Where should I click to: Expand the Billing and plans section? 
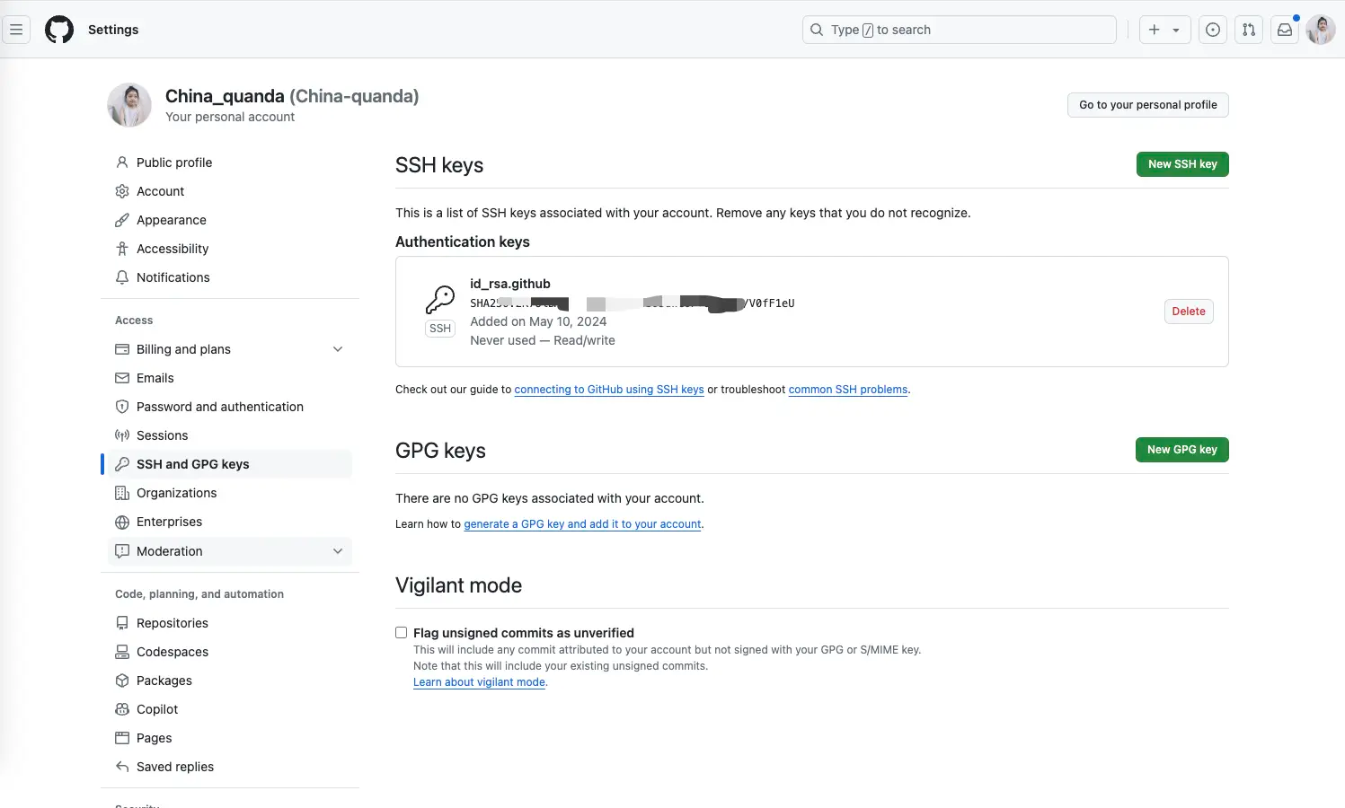(x=338, y=349)
